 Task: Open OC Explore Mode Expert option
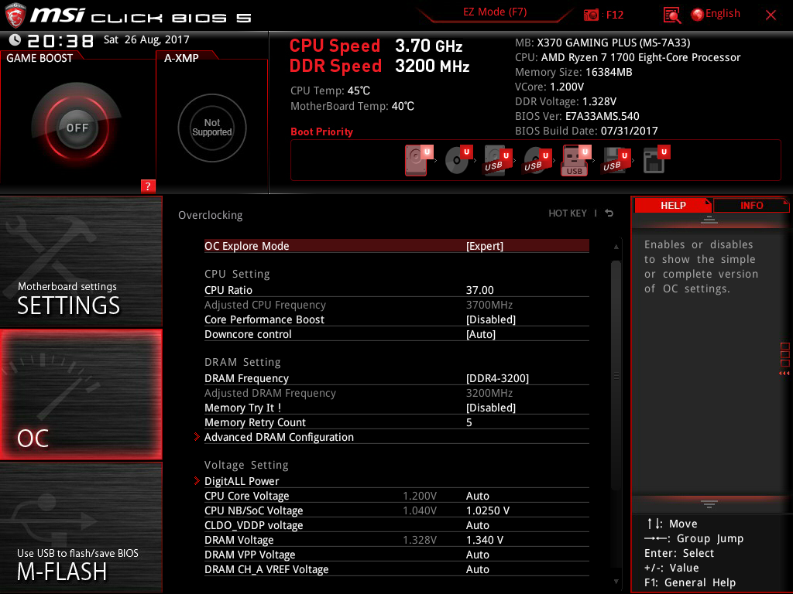pos(396,246)
